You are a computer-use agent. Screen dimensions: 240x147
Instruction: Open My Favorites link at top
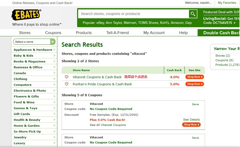[x=227, y=3]
